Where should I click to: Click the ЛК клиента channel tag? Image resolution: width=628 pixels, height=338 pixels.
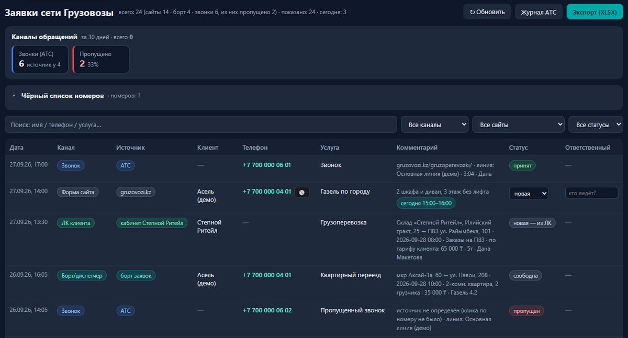tap(76, 223)
